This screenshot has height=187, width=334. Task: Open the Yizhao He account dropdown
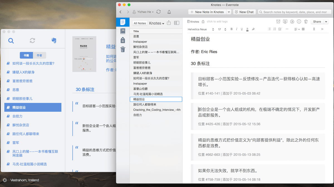tap(143, 12)
